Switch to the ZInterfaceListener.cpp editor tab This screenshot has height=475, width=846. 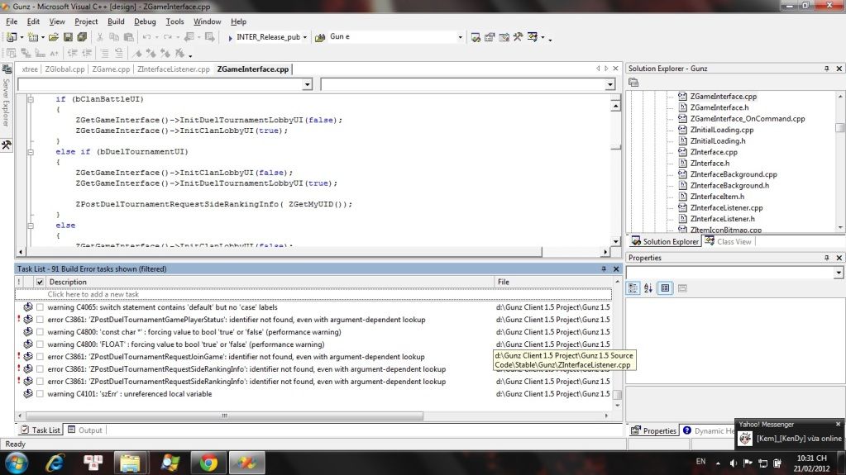point(174,69)
